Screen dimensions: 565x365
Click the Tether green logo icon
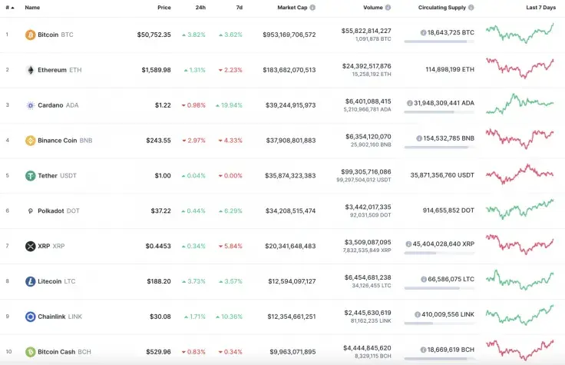coord(30,176)
